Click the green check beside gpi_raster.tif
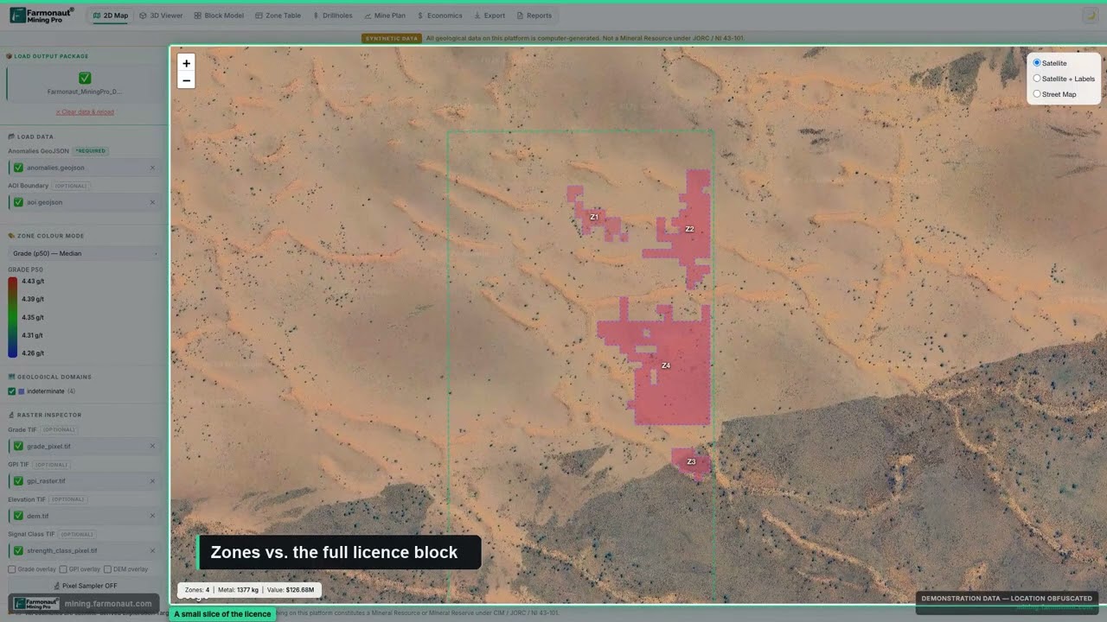The image size is (1107, 622). 18,481
